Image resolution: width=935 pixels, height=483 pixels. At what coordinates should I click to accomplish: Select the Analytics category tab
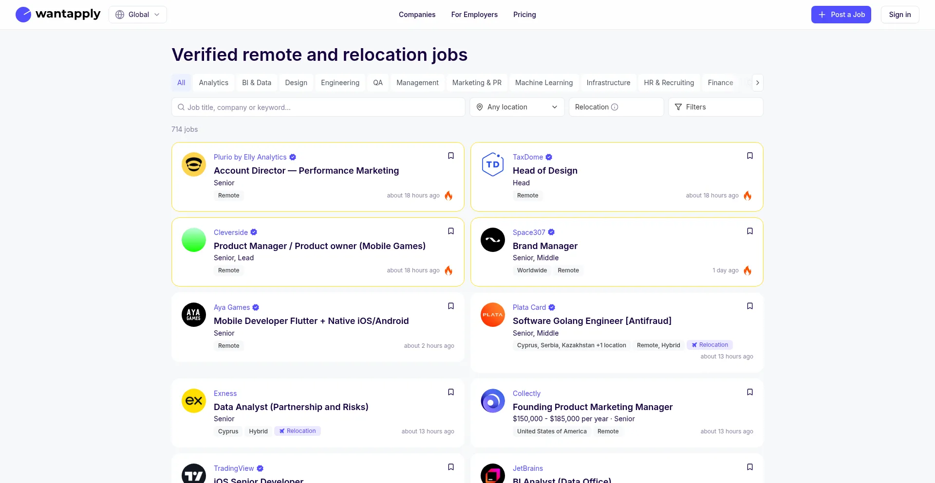coord(214,83)
